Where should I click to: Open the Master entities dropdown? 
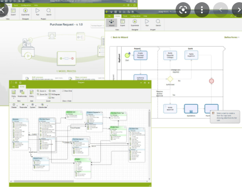click(x=14, y=106)
